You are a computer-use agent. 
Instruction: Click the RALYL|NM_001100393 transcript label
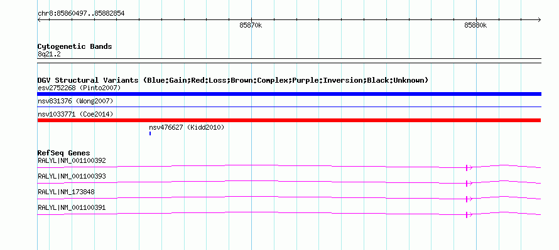click(72, 177)
